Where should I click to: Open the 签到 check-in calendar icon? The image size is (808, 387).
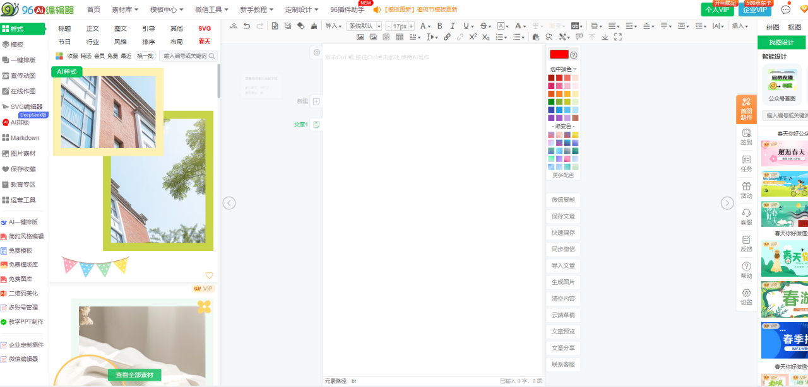pyautogui.click(x=746, y=137)
